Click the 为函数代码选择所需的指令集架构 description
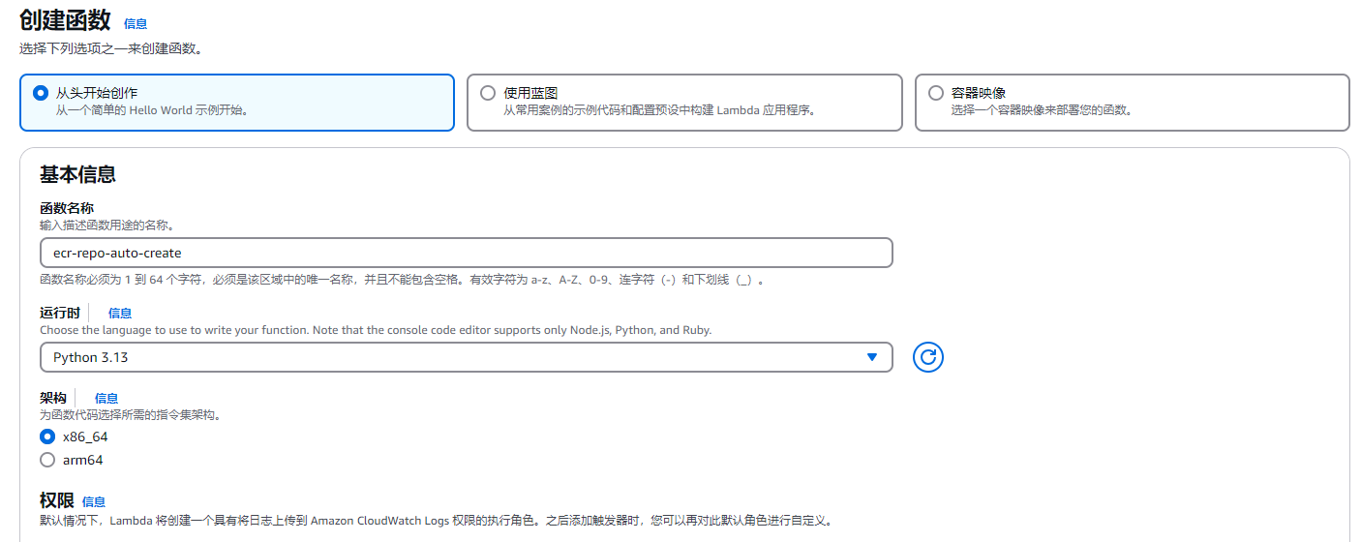The height and width of the screenshot is (542, 1361). [x=130, y=414]
